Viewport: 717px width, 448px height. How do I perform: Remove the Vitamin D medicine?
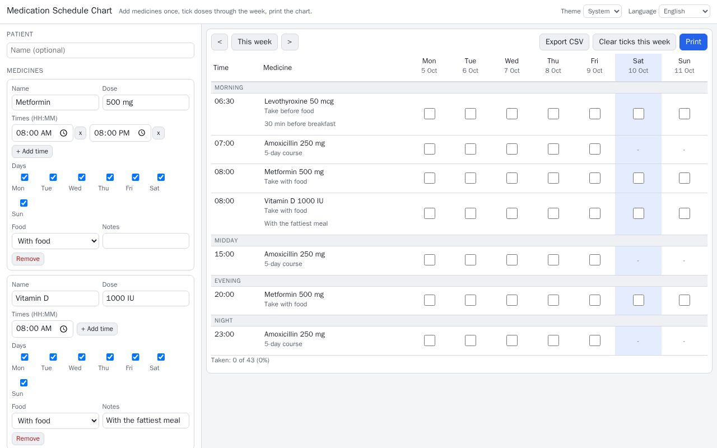[x=28, y=438]
